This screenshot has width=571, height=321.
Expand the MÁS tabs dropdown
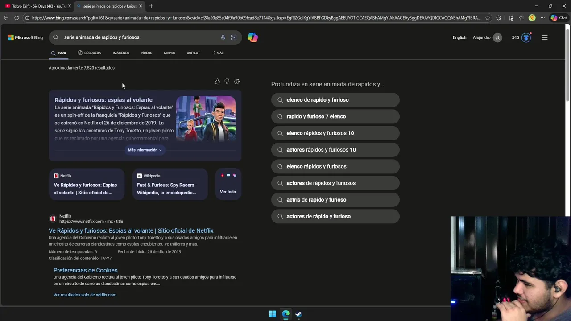(218, 53)
